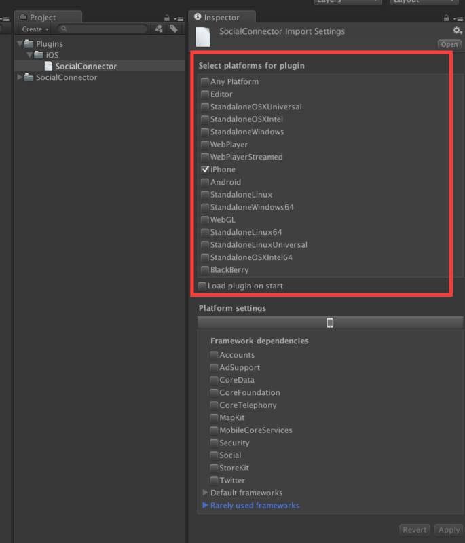
Task: Click the Inspector panel lock icon
Action: (446, 18)
